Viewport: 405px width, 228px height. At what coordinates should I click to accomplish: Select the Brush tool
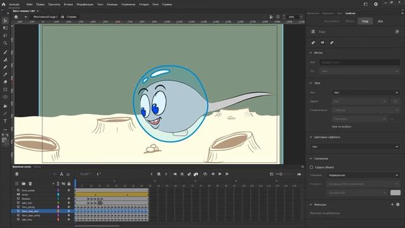coord(5,52)
